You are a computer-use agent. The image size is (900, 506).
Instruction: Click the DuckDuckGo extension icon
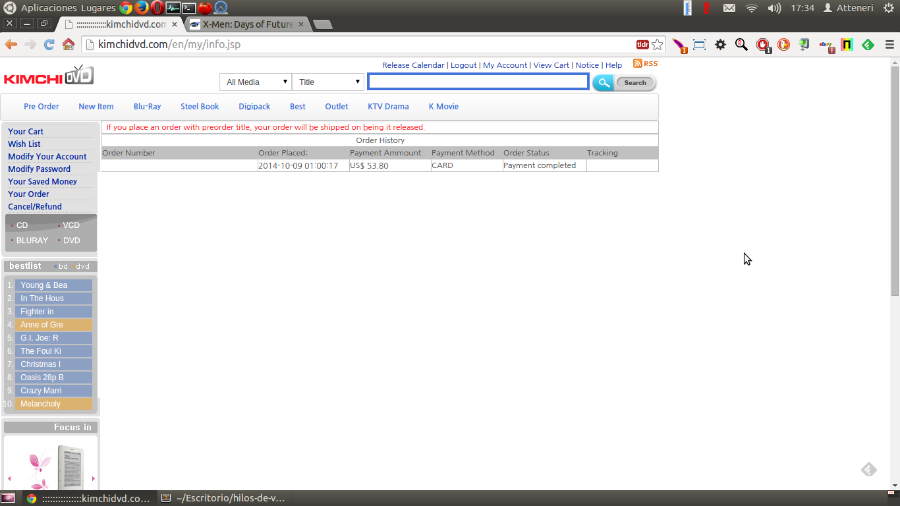pos(783,45)
